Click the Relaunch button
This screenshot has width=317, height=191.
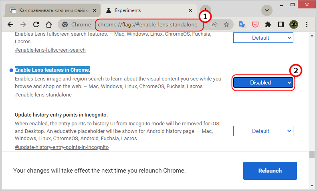coord(270,171)
